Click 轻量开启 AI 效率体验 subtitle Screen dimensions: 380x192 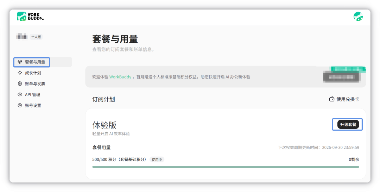[x=111, y=134]
